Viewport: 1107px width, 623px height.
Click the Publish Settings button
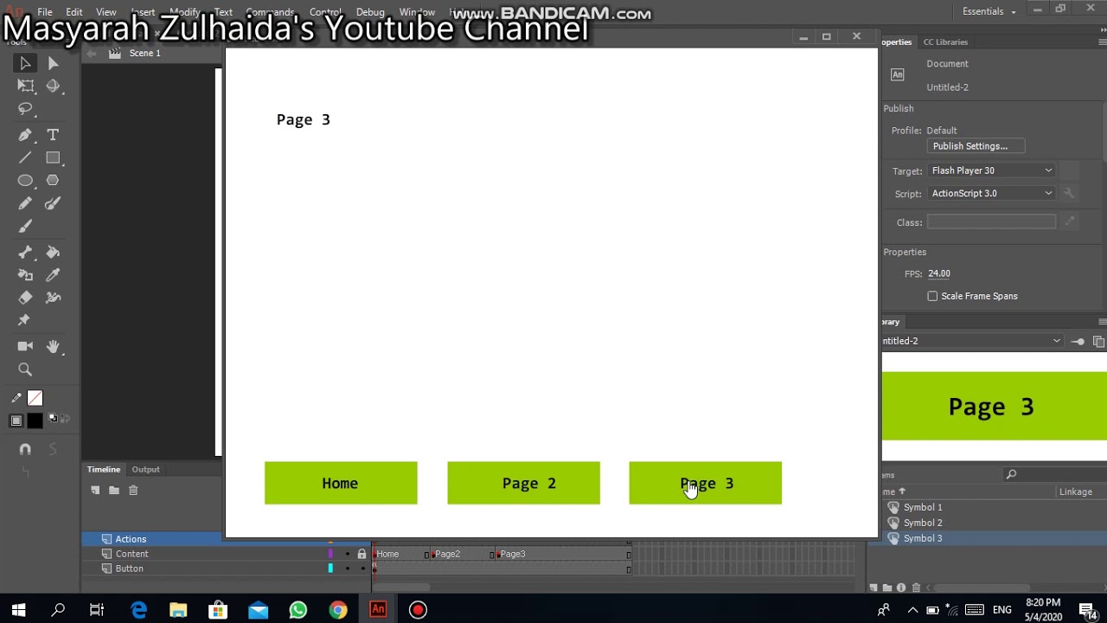(x=976, y=146)
